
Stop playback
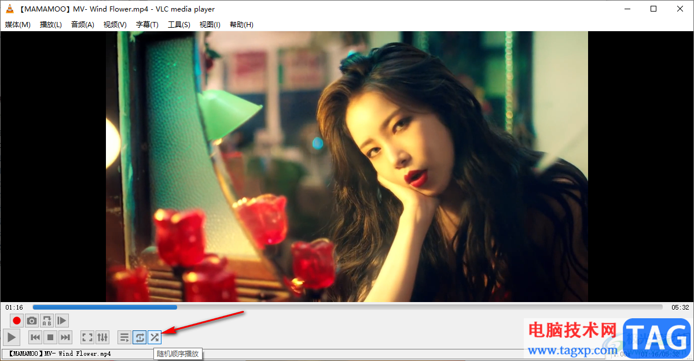[x=50, y=337]
